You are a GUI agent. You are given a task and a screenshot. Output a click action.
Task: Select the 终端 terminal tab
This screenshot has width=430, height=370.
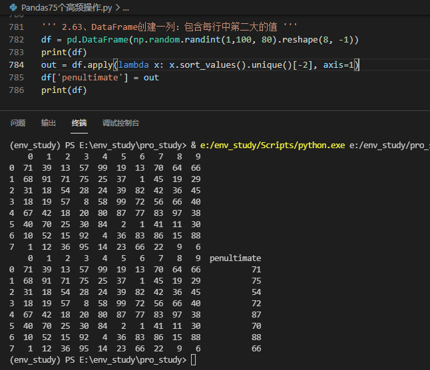pos(79,123)
